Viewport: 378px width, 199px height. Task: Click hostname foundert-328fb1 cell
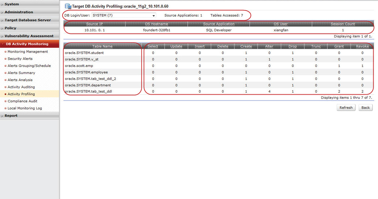pos(157,30)
